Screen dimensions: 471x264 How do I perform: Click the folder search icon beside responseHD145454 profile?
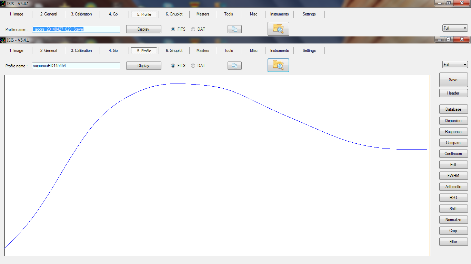coord(278,65)
